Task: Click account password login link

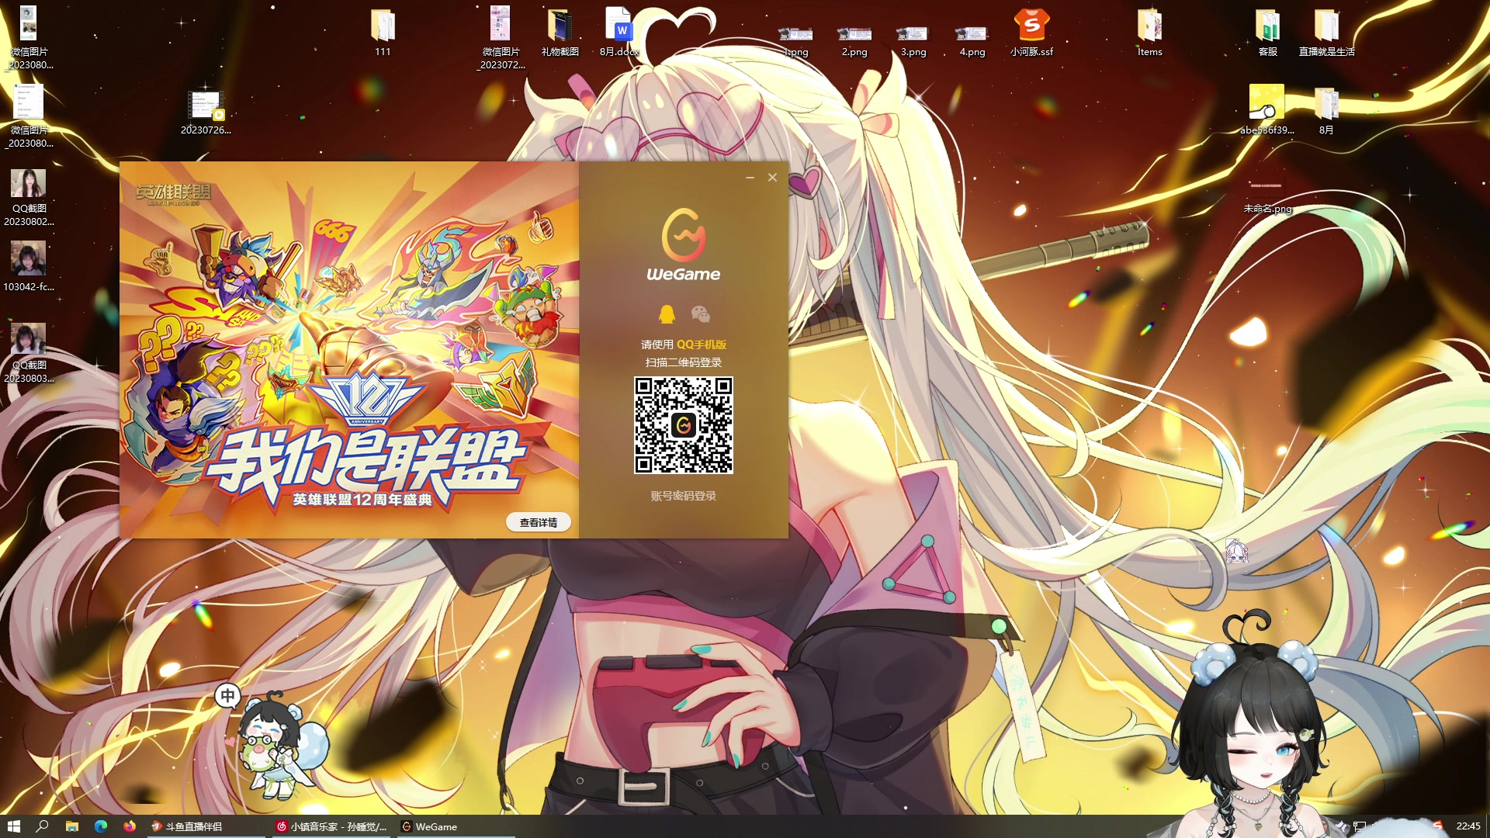Action: tap(683, 496)
